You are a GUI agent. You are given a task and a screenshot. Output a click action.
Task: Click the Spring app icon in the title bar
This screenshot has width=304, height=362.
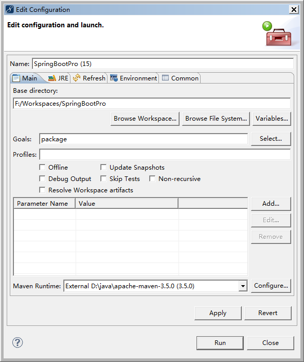(x=10, y=9)
